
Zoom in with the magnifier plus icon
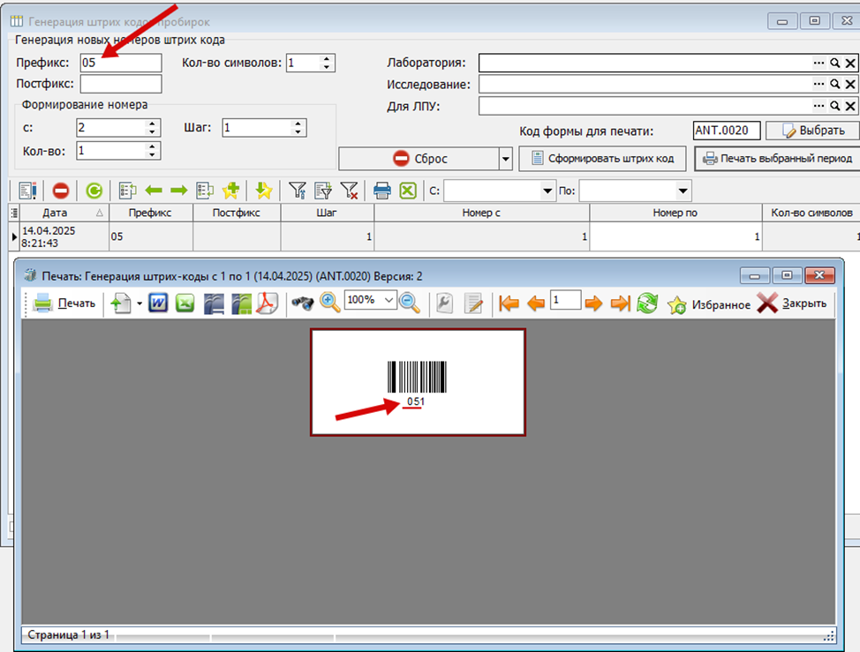click(330, 303)
